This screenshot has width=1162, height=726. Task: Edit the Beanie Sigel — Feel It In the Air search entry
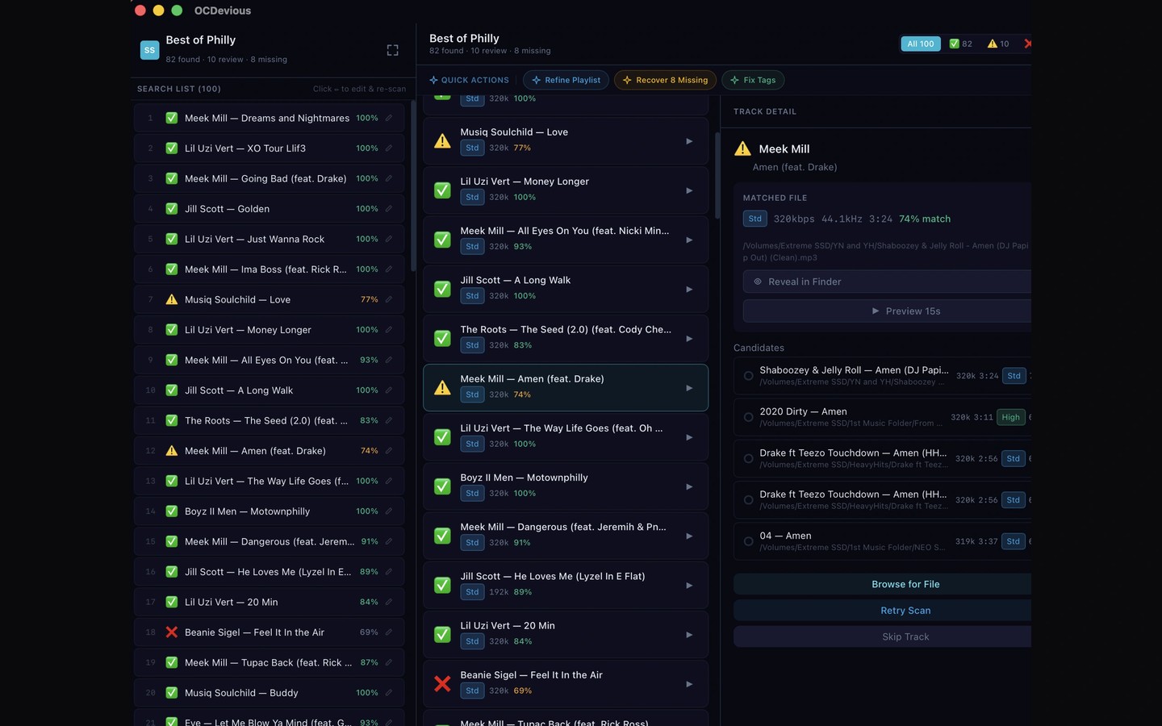[x=389, y=632]
